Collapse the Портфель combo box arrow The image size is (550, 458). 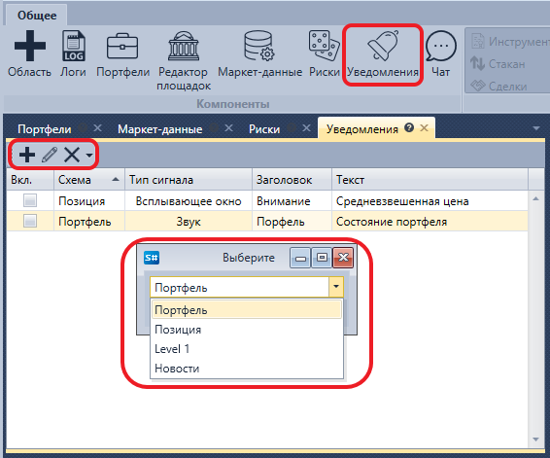[336, 287]
